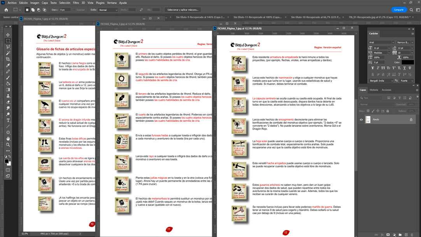This screenshot has width=421, height=237.
Task: Select the Hand tool
Action: (x=8, y=138)
